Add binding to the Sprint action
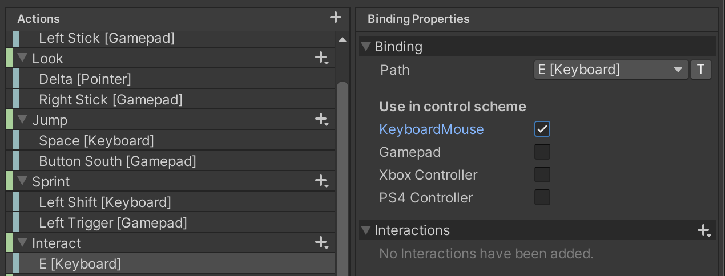Viewport: 725px width, 276px height. (x=321, y=181)
